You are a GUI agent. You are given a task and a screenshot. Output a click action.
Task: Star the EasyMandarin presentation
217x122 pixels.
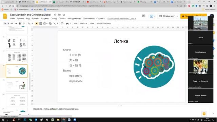click(x=55, y=15)
